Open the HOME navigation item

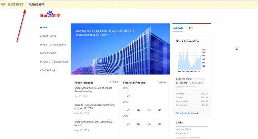pos(44,27)
